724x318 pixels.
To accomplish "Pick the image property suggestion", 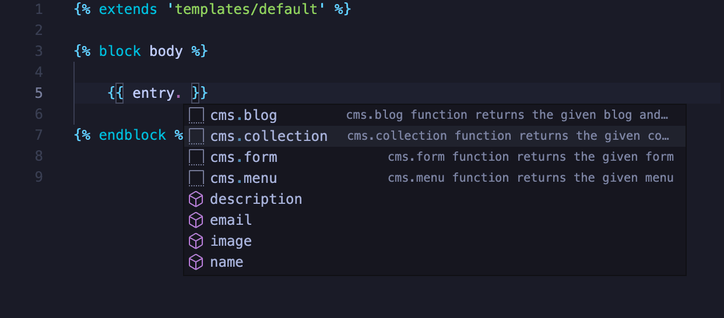I will point(231,241).
